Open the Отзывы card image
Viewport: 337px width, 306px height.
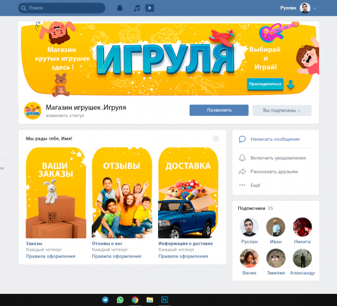tap(122, 193)
